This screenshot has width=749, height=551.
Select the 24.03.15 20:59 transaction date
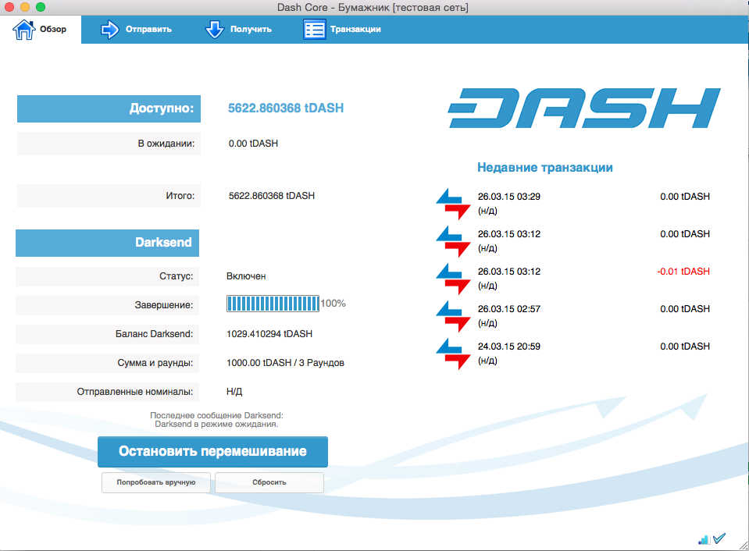[x=508, y=347]
